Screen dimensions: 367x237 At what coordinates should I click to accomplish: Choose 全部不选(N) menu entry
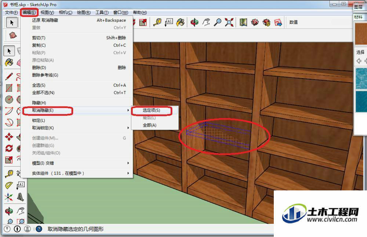coord(77,93)
